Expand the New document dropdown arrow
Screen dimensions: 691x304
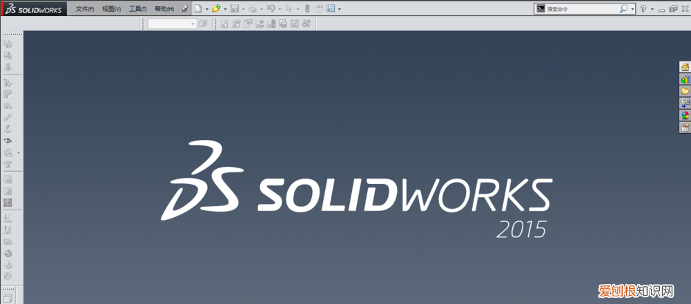click(x=206, y=9)
